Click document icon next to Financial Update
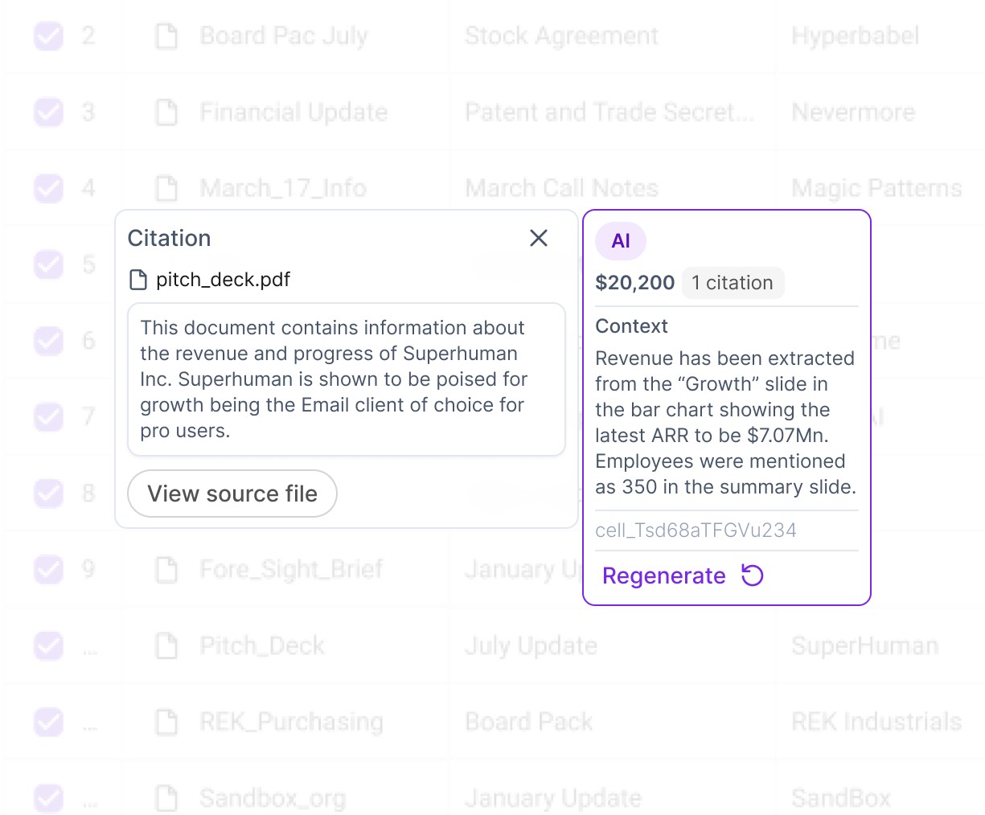The width and height of the screenshot is (985, 815). (166, 112)
